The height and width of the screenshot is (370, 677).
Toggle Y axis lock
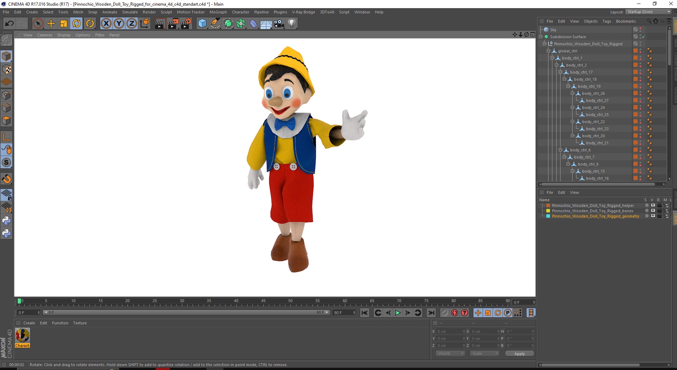point(119,24)
